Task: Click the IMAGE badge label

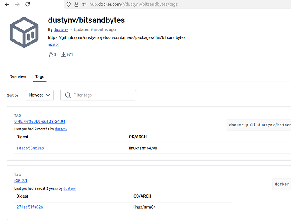Action: click(54, 45)
